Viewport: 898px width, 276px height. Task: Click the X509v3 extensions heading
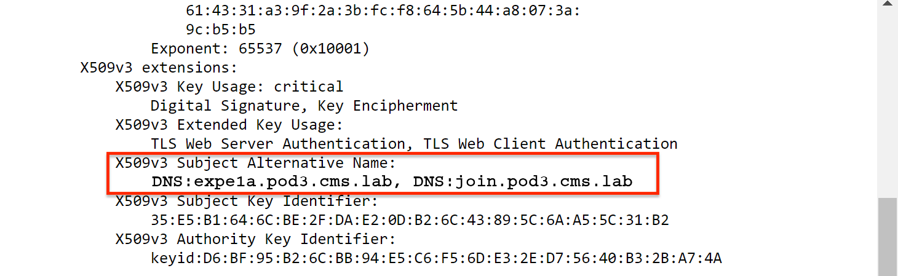(x=159, y=68)
